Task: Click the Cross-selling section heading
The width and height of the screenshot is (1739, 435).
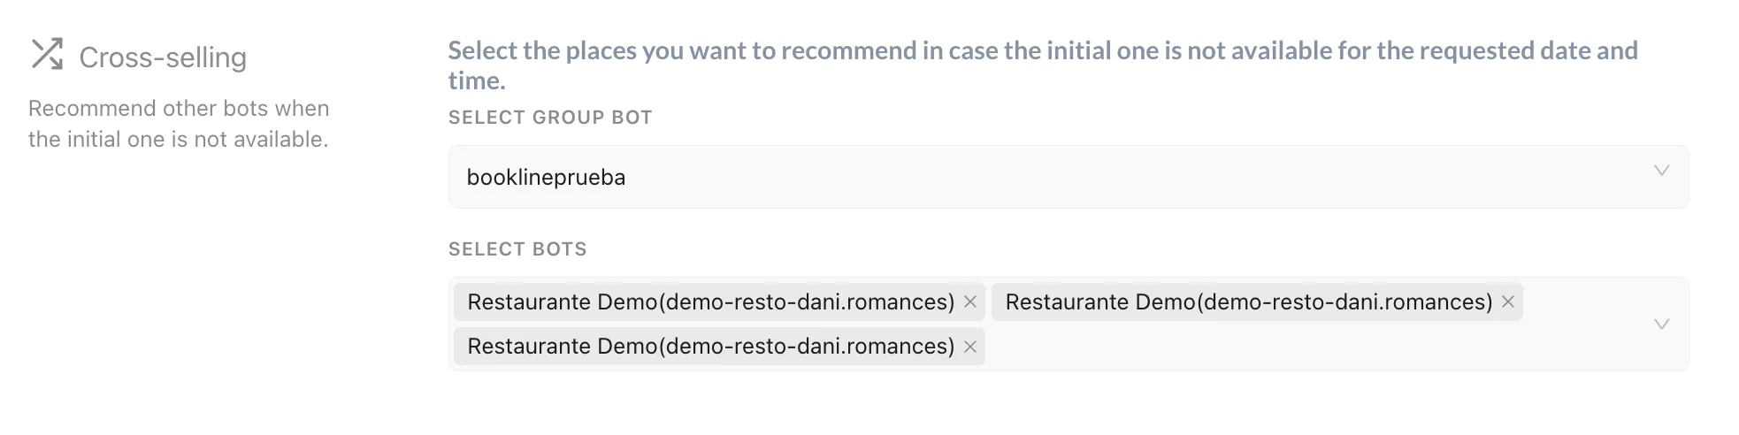Action: 163,57
